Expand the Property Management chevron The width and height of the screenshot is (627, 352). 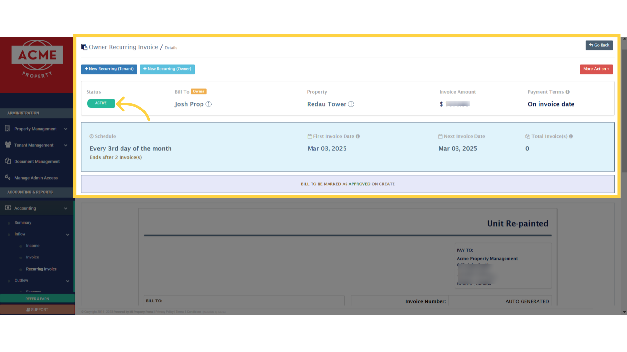coord(66,129)
